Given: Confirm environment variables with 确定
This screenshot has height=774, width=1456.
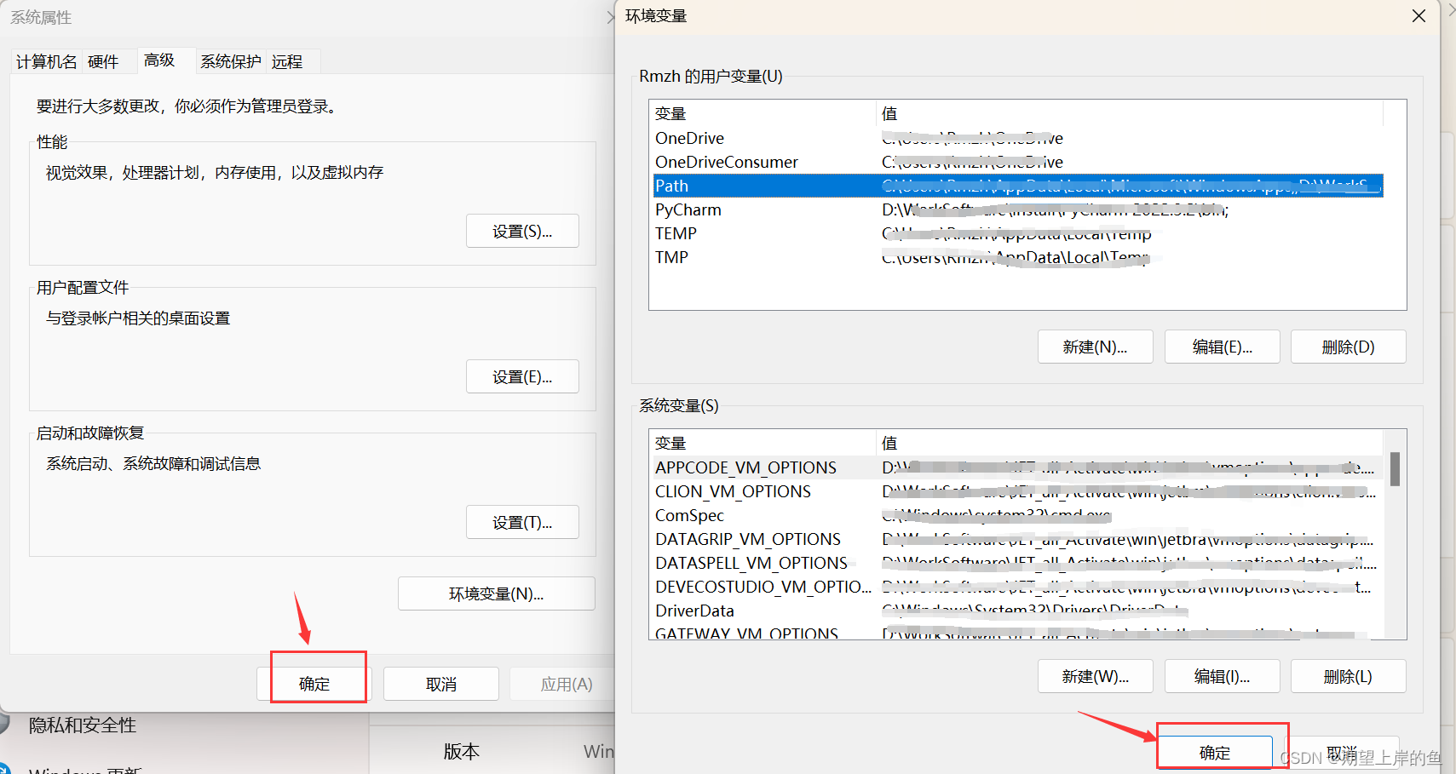Looking at the screenshot, I should 1215,753.
